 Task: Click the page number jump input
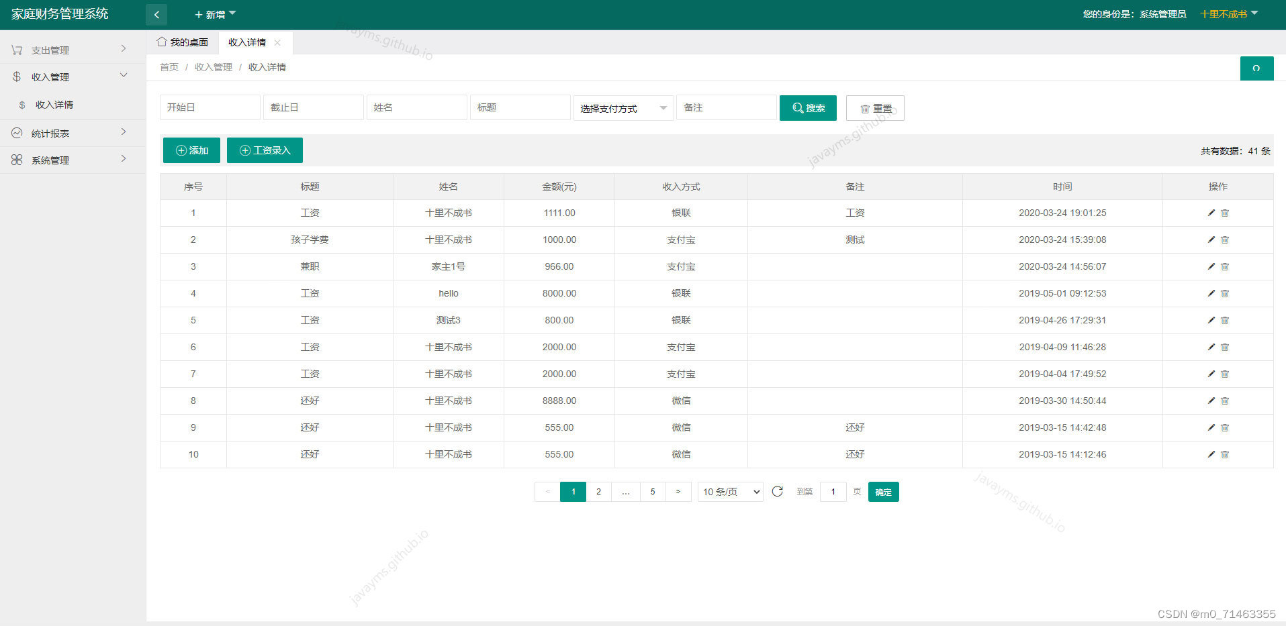[x=833, y=492]
